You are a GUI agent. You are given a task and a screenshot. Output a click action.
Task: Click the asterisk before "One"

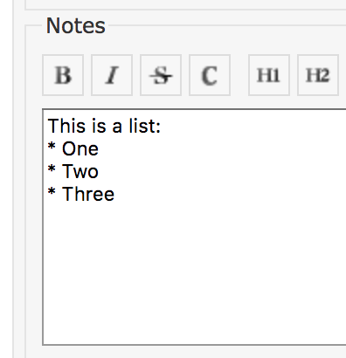52,146
